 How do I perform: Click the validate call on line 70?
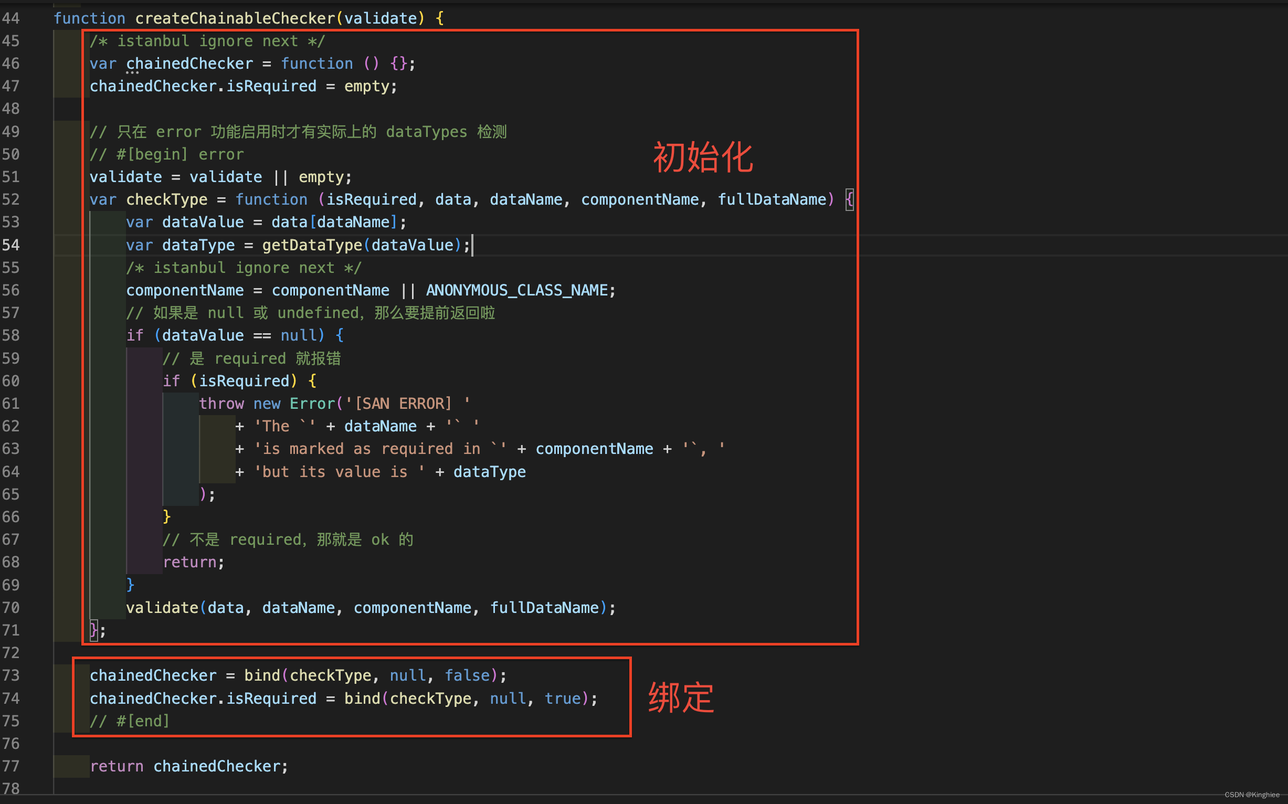point(371,608)
